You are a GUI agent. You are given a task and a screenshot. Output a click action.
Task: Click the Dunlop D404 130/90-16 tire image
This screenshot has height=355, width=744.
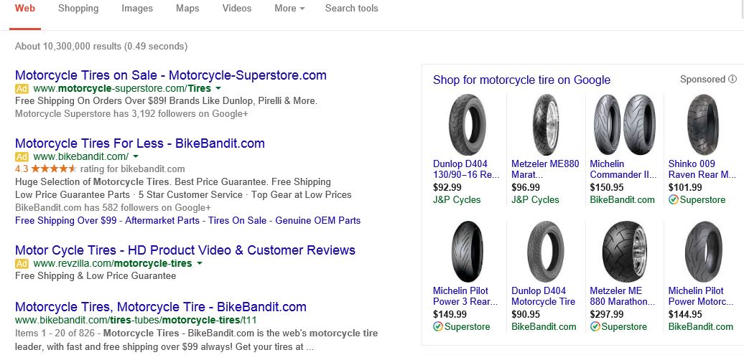465,125
